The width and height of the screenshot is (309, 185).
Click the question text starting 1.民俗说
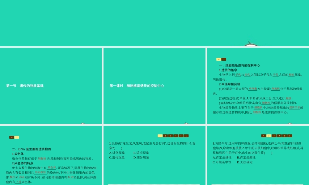(152, 146)
